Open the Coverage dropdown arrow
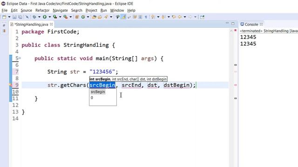 point(60,17)
